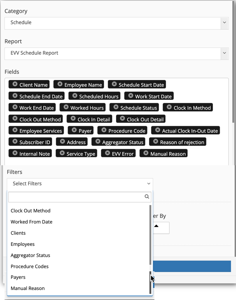Screen dimensions: 236x300
Task: Remove the Client Name field tag
Action: [15, 84]
